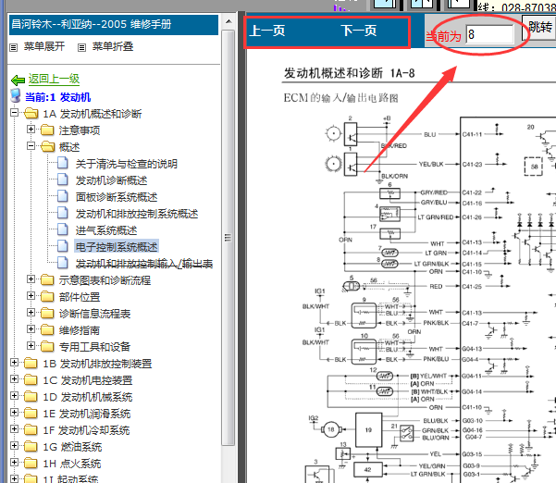
Task: Expand the 1G 燃油系统 node
Action: pos(14,446)
